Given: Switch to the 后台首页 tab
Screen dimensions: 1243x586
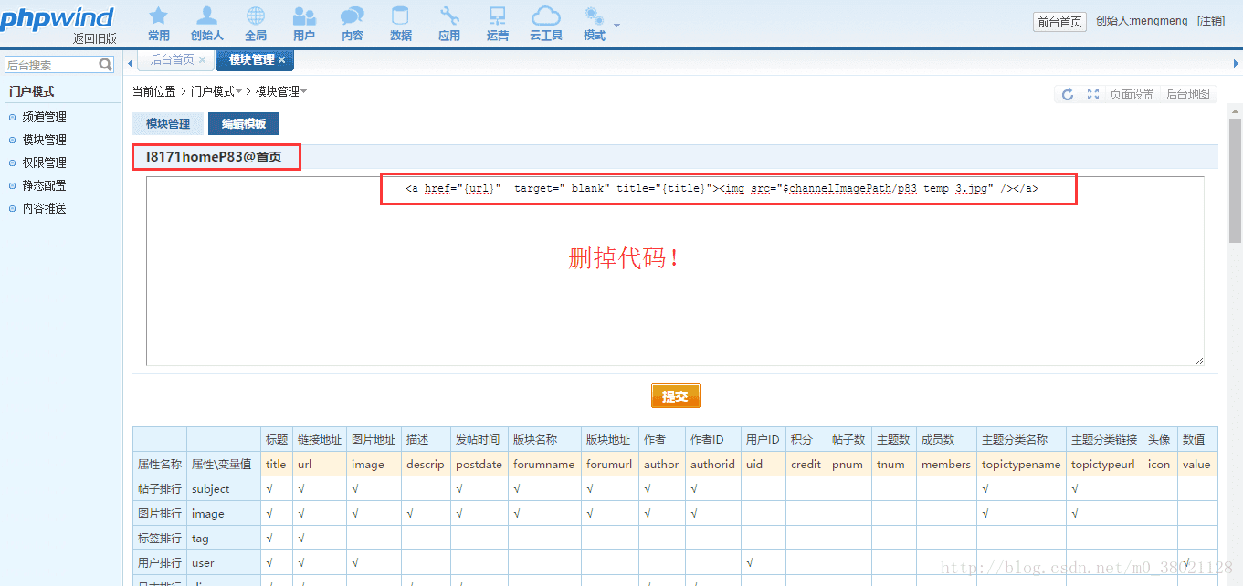Looking at the screenshot, I should pyautogui.click(x=173, y=59).
